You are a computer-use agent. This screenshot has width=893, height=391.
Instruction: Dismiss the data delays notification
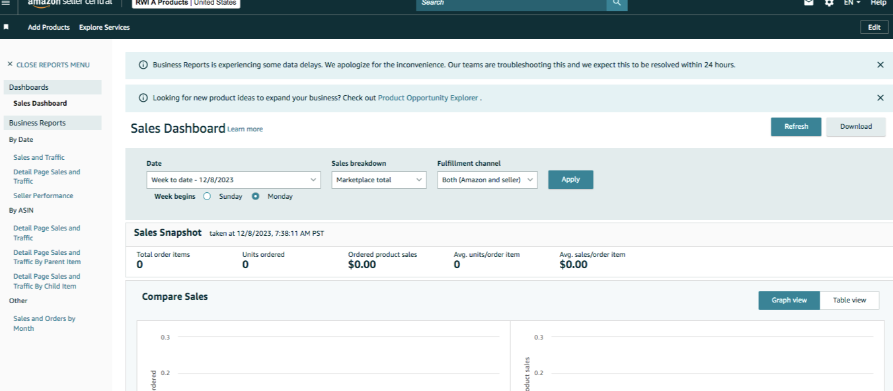click(880, 65)
